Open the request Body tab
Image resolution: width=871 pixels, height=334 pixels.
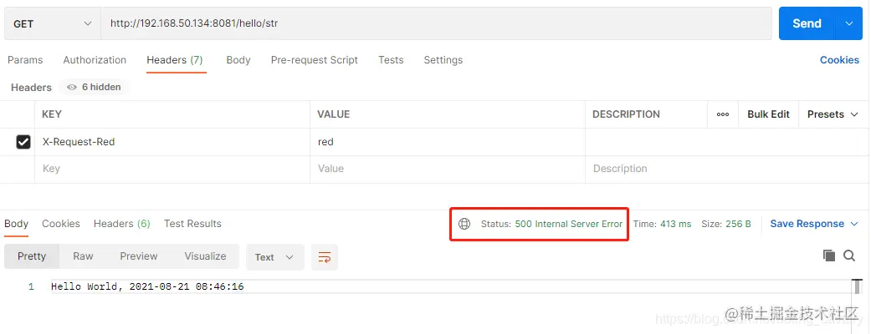(238, 60)
